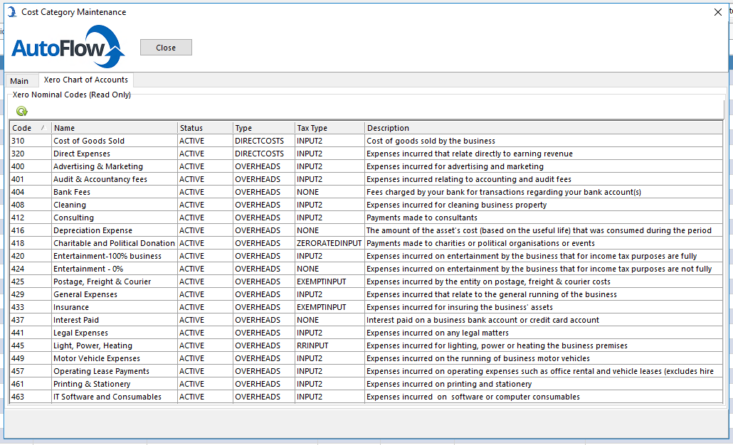
Task: Click the AutoFlow logo
Action: 68,47
